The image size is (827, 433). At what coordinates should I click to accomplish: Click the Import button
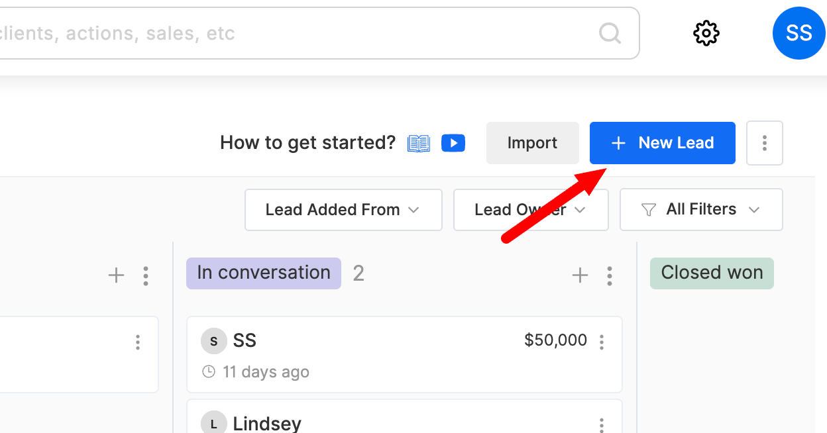tap(533, 143)
